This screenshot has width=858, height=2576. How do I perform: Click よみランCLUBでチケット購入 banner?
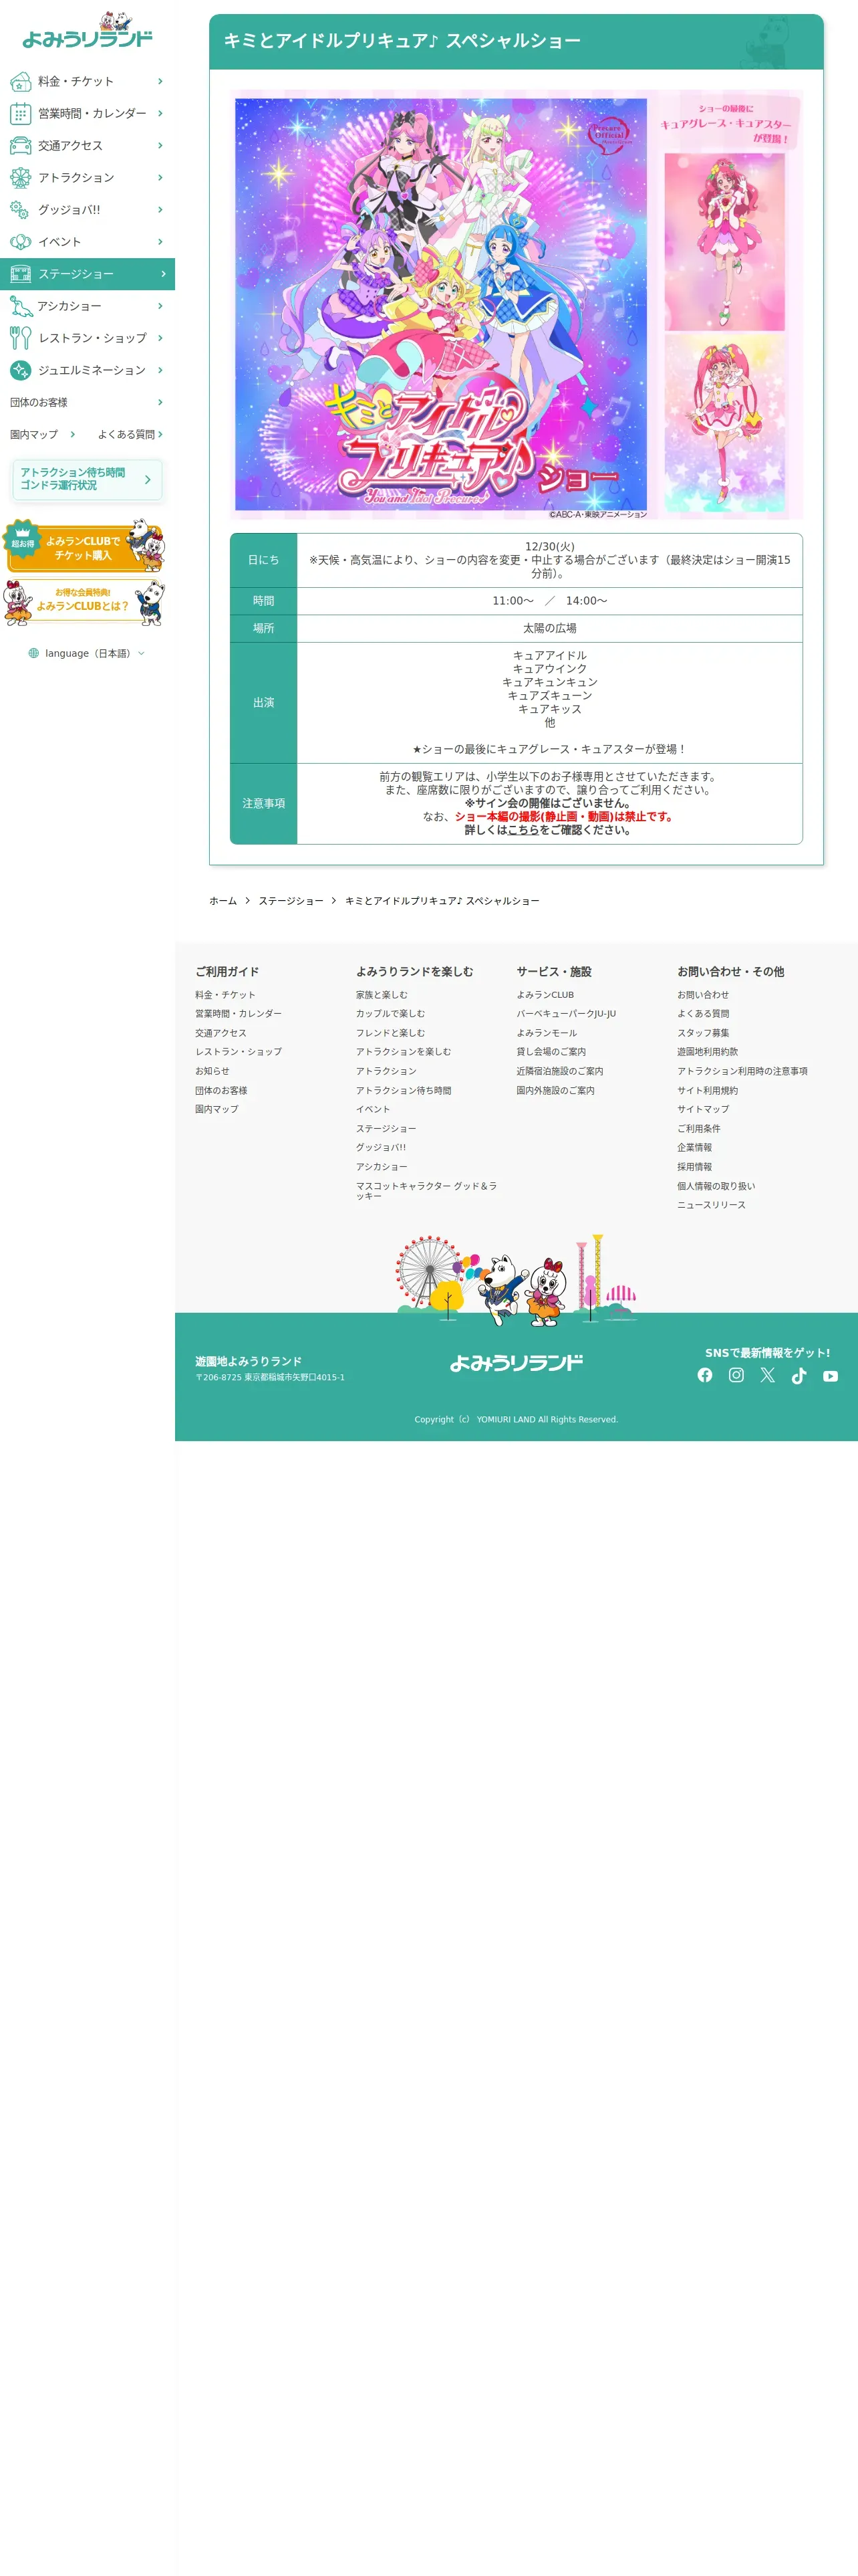pos(85,546)
